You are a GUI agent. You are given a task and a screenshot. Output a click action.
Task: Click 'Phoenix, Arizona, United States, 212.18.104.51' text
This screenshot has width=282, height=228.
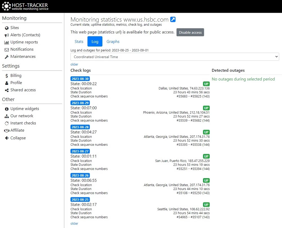[x=176, y=112]
